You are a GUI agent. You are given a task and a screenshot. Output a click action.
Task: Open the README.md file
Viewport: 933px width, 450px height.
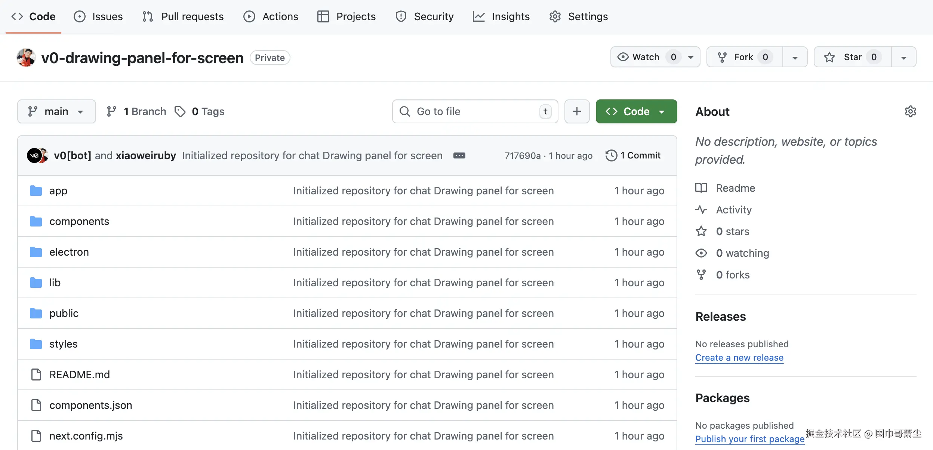(x=80, y=375)
